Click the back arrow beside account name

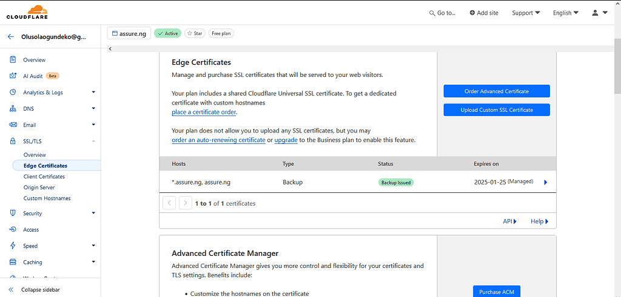click(11, 37)
